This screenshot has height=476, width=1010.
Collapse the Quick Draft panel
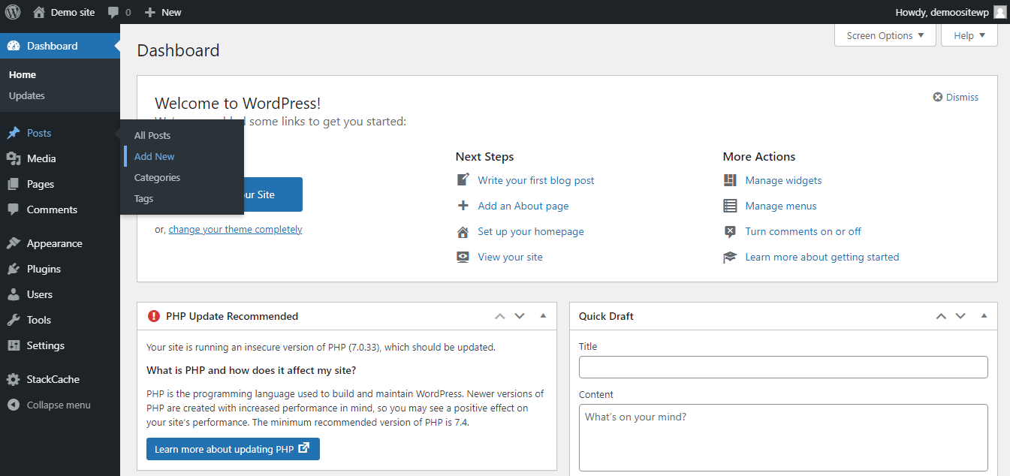point(984,316)
